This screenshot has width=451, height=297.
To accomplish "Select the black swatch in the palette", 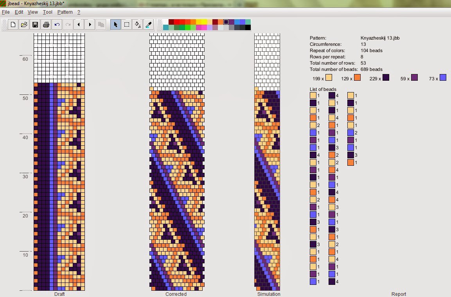I will [248, 27].
